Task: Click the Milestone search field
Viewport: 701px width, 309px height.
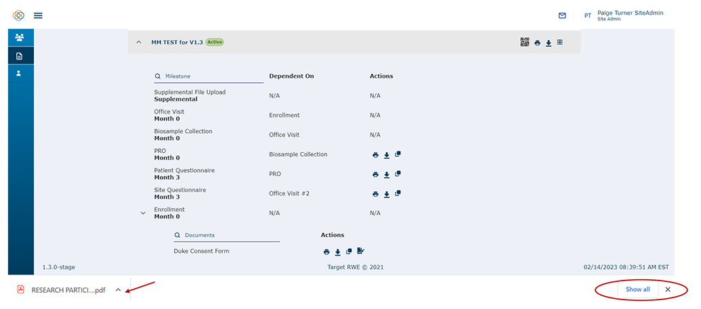Action: click(209, 76)
